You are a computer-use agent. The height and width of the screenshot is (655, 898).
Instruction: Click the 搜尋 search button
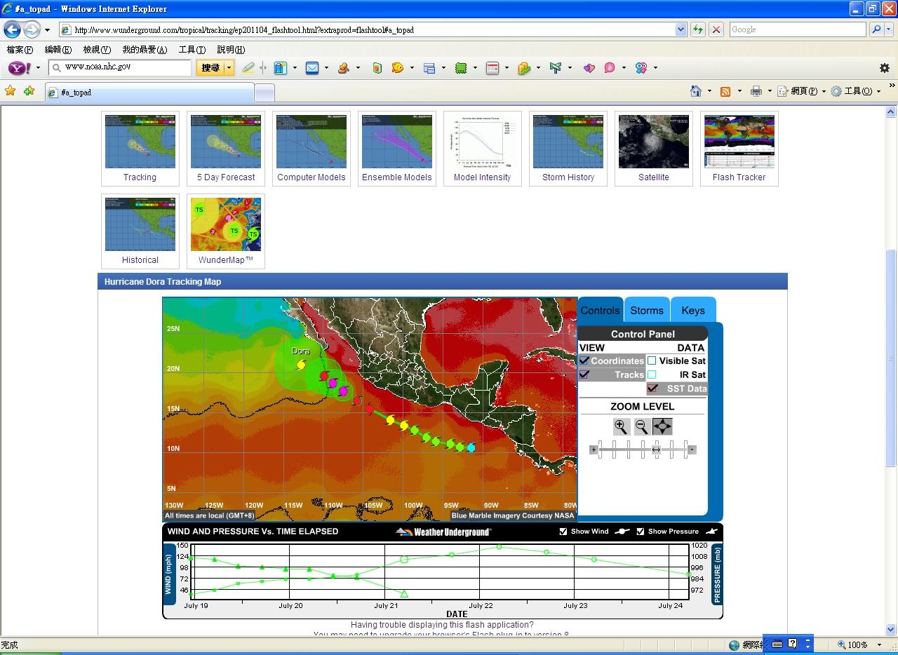(210, 68)
